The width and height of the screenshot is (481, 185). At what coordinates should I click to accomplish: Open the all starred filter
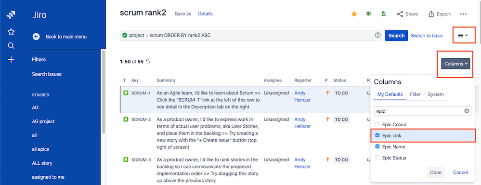(x=34, y=135)
